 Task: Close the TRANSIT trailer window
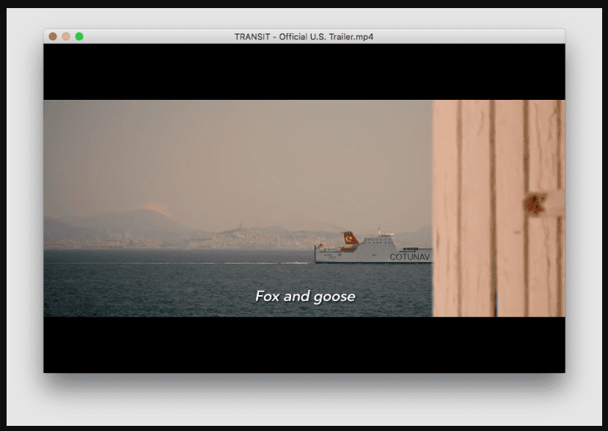click(x=53, y=37)
